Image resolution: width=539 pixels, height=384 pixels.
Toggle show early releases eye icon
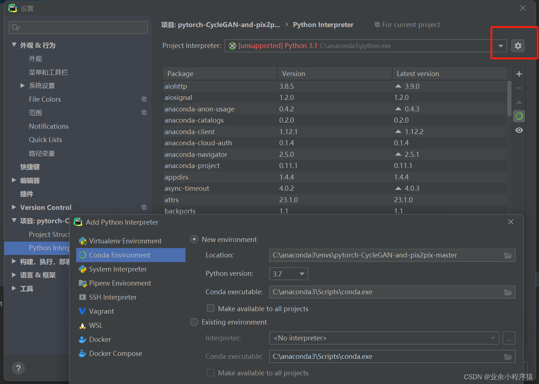point(519,130)
